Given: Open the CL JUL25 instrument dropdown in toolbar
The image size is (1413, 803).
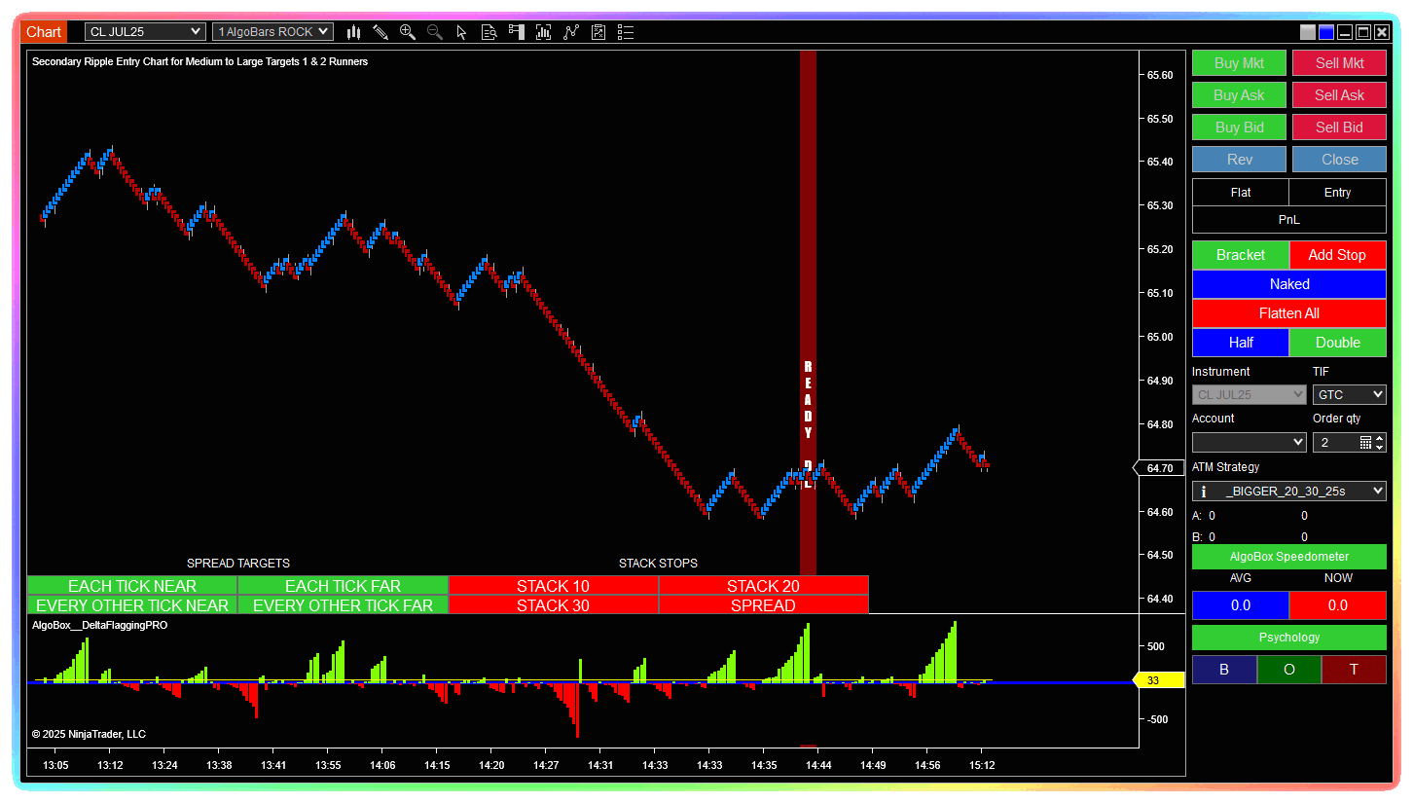Looking at the screenshot, I should [x=145, y=32].
